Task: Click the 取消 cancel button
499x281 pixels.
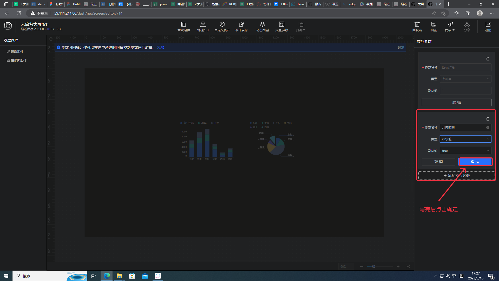Action: pos(438,162)
